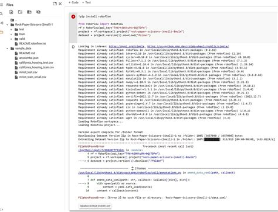Open roboflow util annotations.py file link
Viewport: 278px width, 212px height.
pos(130,173)
